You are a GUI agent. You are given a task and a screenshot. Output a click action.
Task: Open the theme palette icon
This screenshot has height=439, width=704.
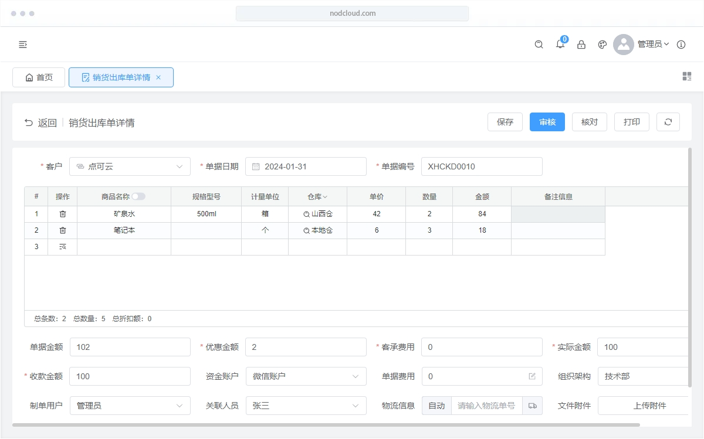pos(602,45)
